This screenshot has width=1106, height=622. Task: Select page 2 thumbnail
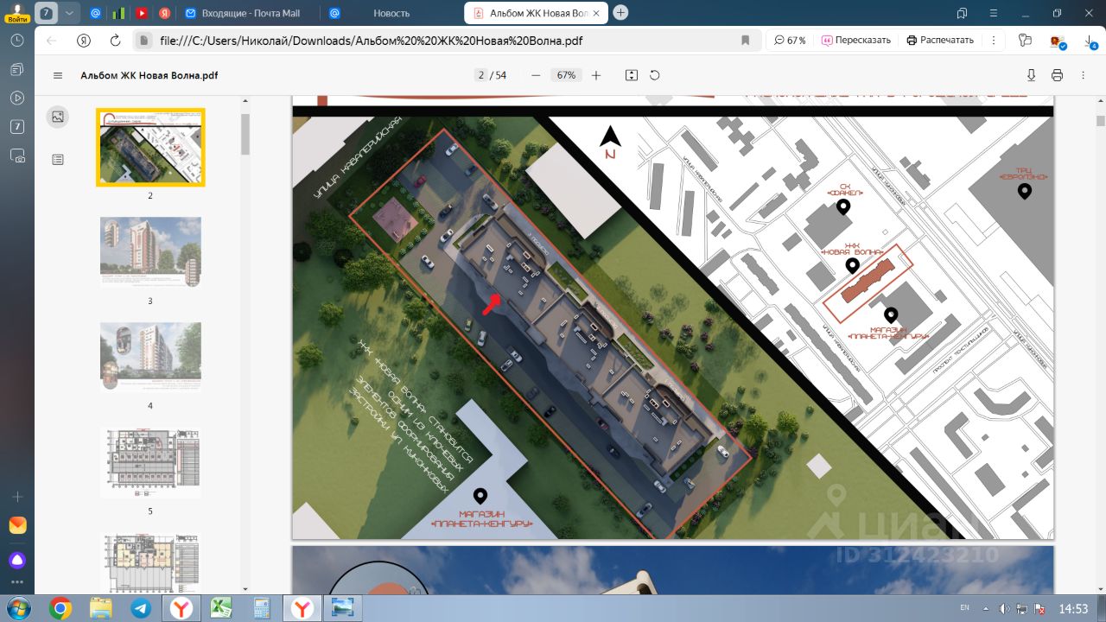(x=150, y=148)
